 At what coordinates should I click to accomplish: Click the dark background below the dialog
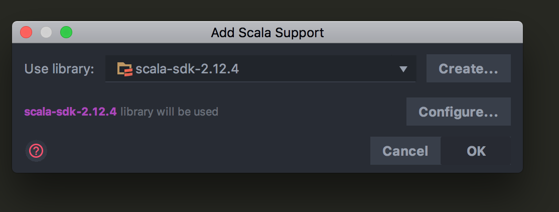tap(266, 193)
